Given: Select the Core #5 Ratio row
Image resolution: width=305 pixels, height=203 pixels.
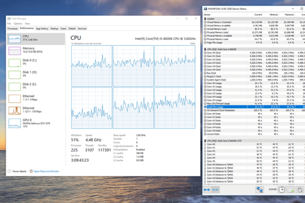Looking at the screenshot, I should point(254,131).
